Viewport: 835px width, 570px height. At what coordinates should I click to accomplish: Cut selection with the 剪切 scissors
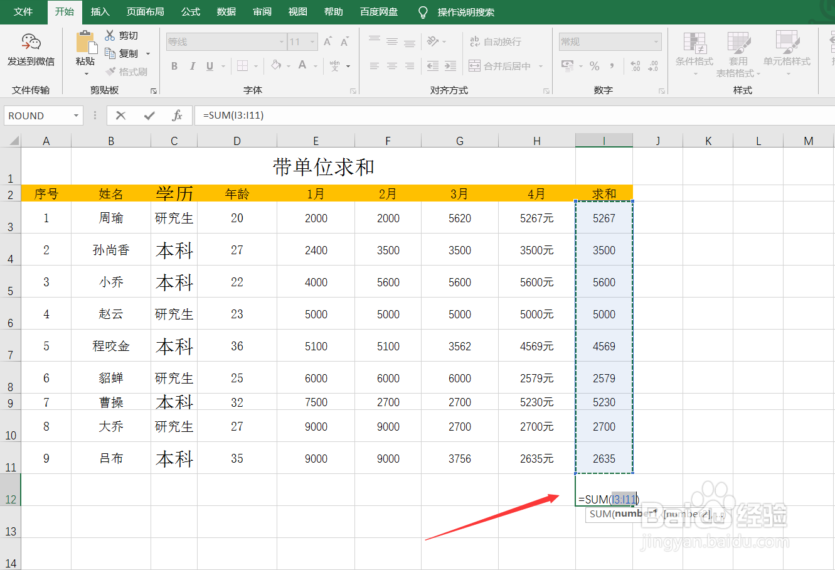pyautogui.click(x=121, y=36)
